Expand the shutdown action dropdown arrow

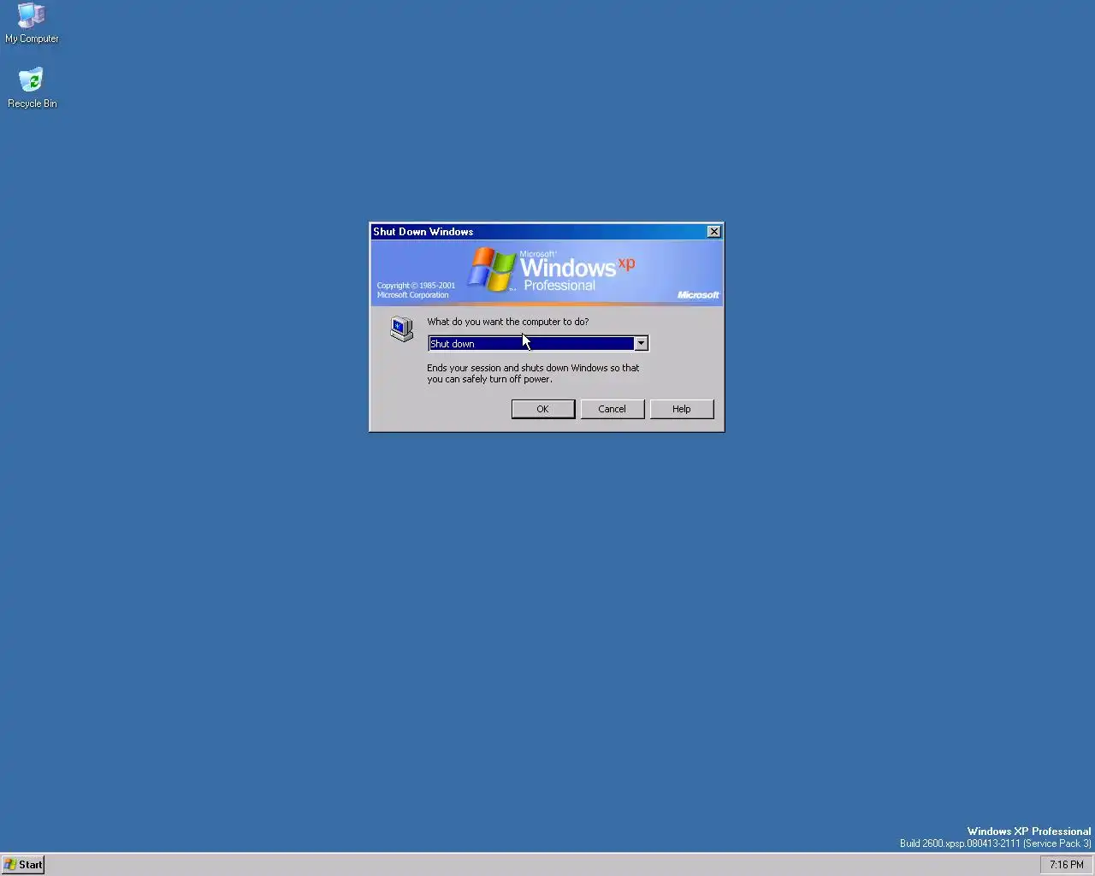pos(641,343)
